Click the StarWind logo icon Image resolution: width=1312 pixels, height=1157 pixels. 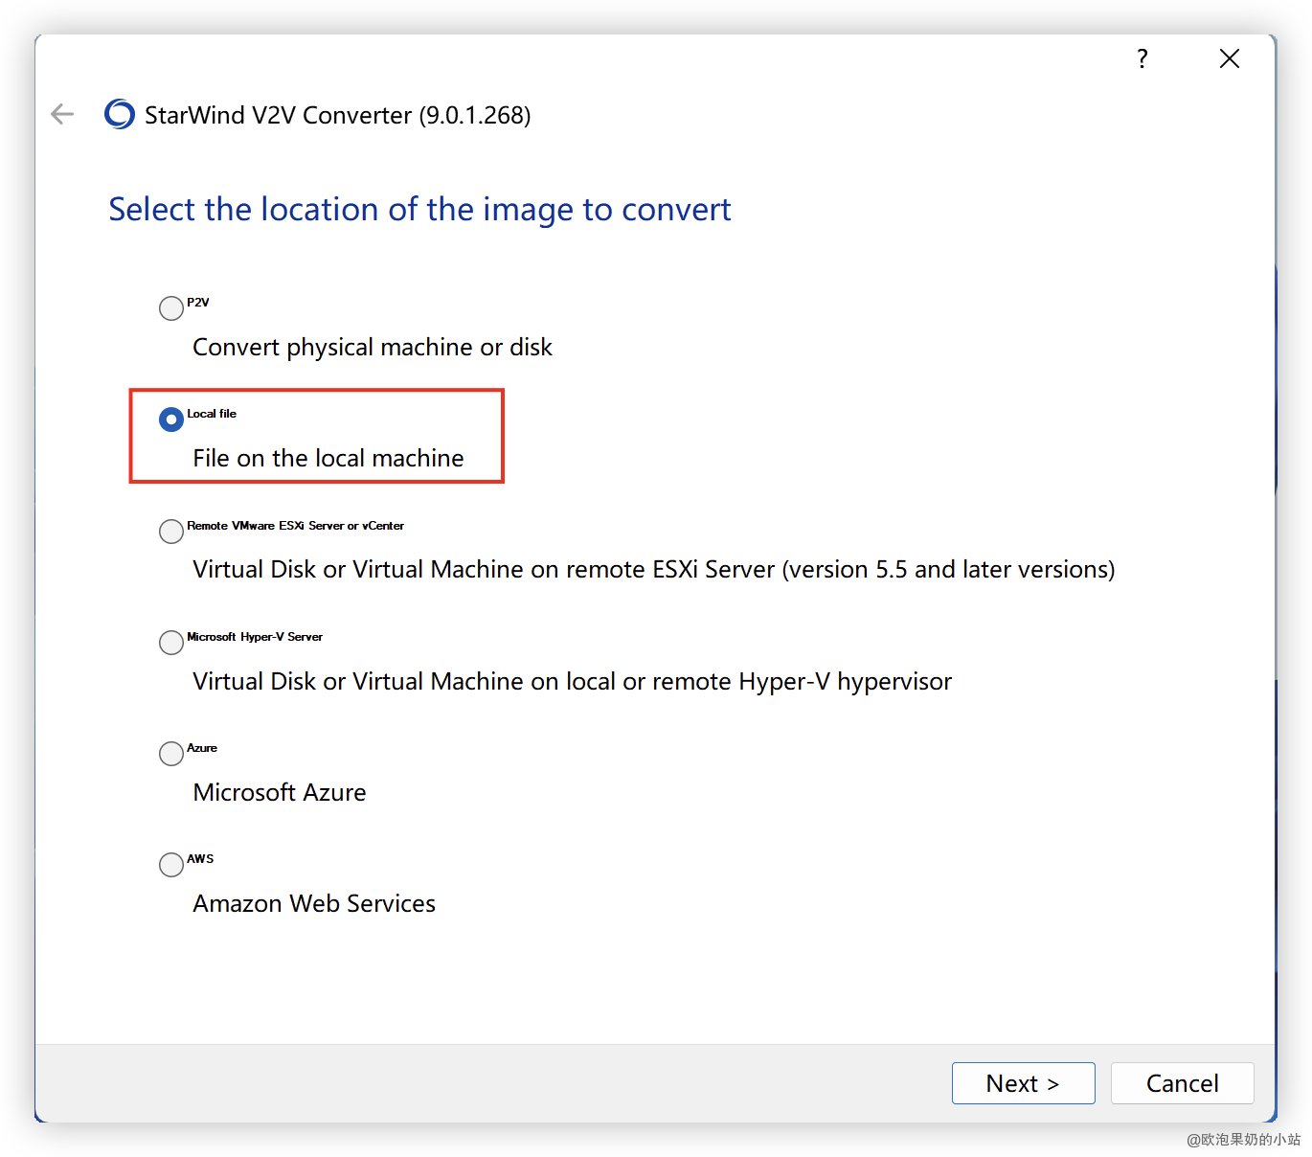tap(120, 115)
